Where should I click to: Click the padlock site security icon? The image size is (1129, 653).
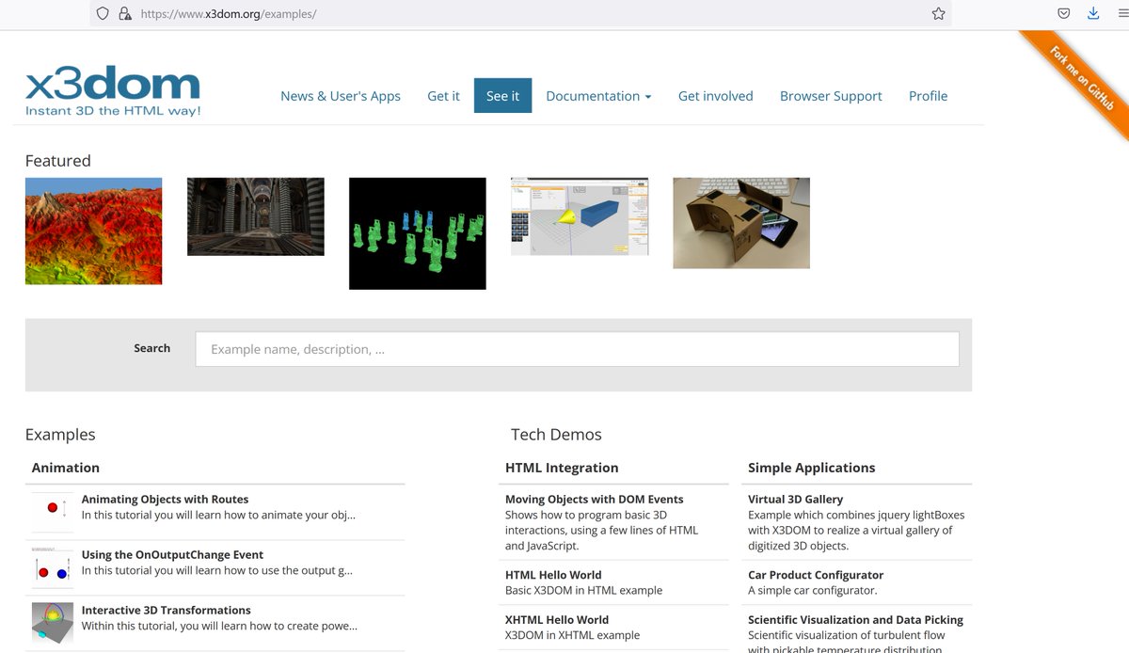(x=124, y=14)
